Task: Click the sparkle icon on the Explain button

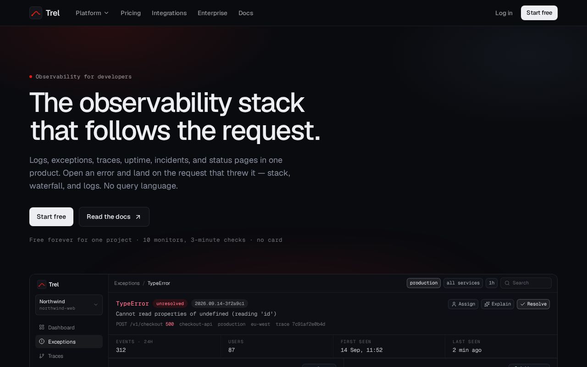Action: tap(487, 304)
